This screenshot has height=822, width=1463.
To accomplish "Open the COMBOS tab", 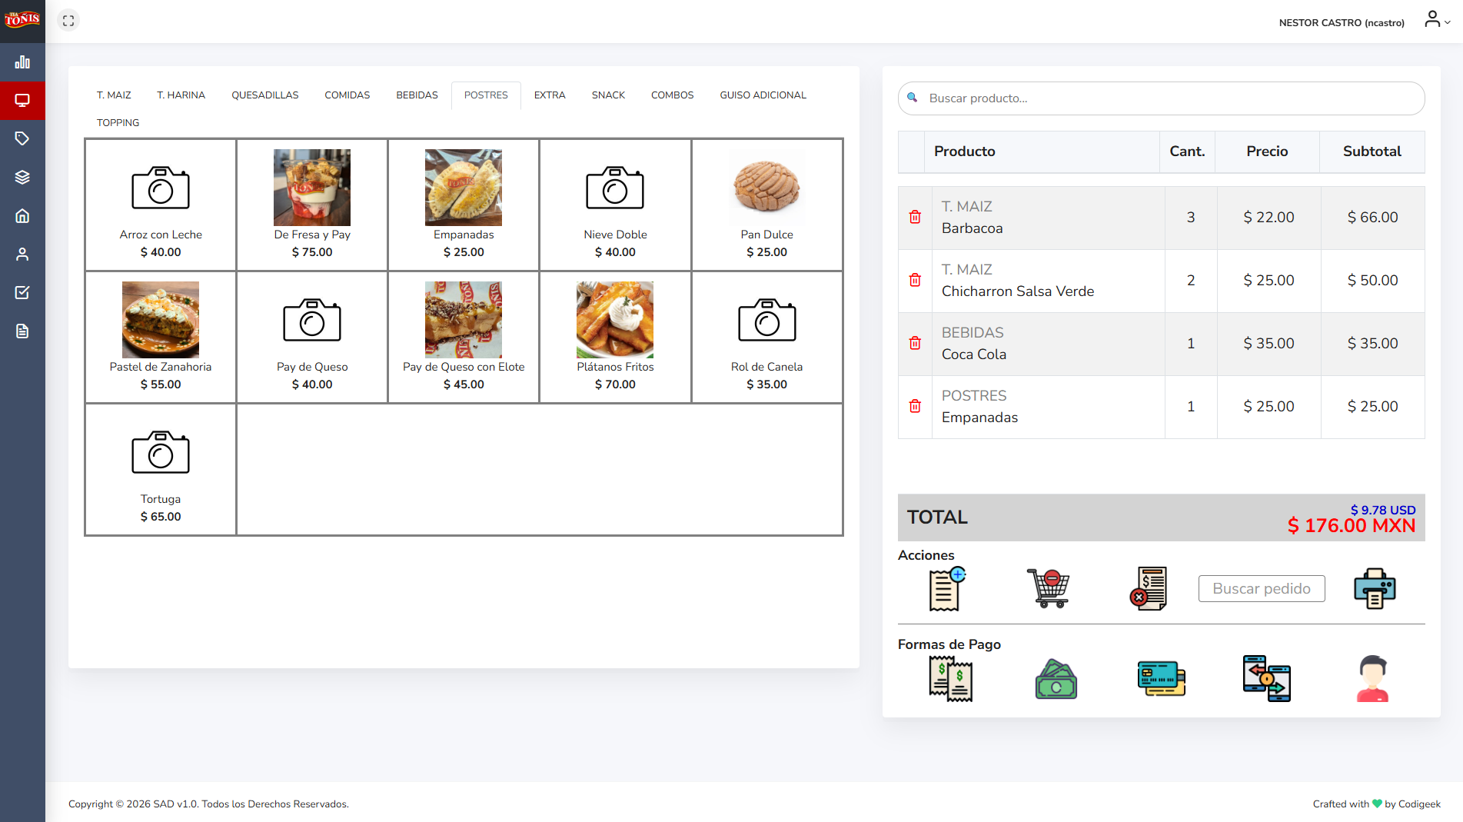I will (x=672, y=95).
